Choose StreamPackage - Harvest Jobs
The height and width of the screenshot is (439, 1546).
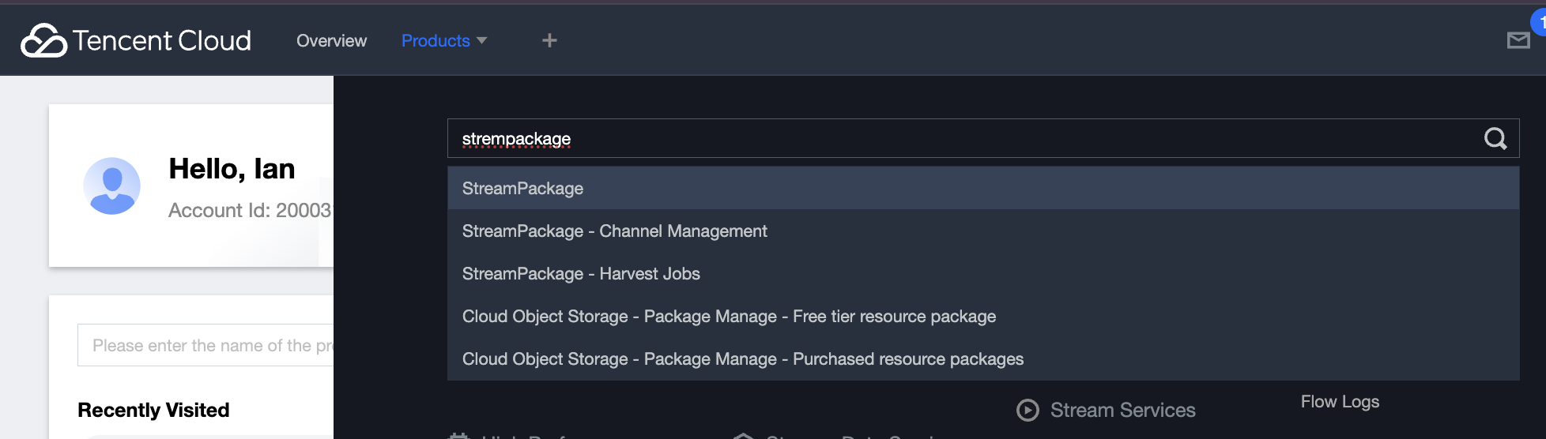[983, 273]
